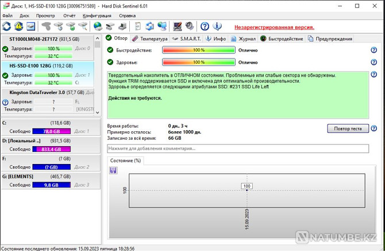Click G: ELEMENTS free space bar 9,8 GB
Screen dimensions: 385x251
point(52,185)
